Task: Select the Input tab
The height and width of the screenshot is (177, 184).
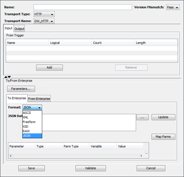Action: pos(8,28)
